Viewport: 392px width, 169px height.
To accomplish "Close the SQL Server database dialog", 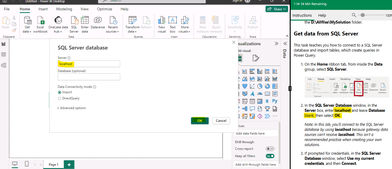I will click(234, 43).
